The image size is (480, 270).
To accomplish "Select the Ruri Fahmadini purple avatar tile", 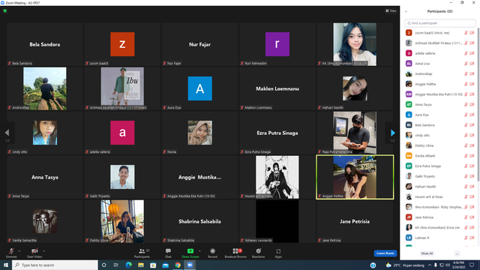I will tap(277, 44).
